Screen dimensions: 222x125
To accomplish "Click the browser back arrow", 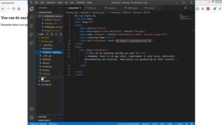I will pos(3,9).
